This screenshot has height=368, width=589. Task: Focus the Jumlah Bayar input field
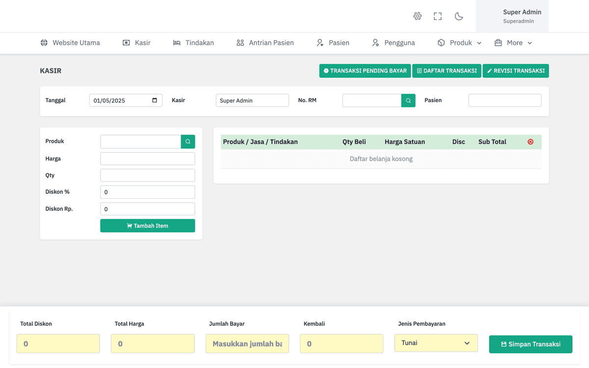click(247, 344)
